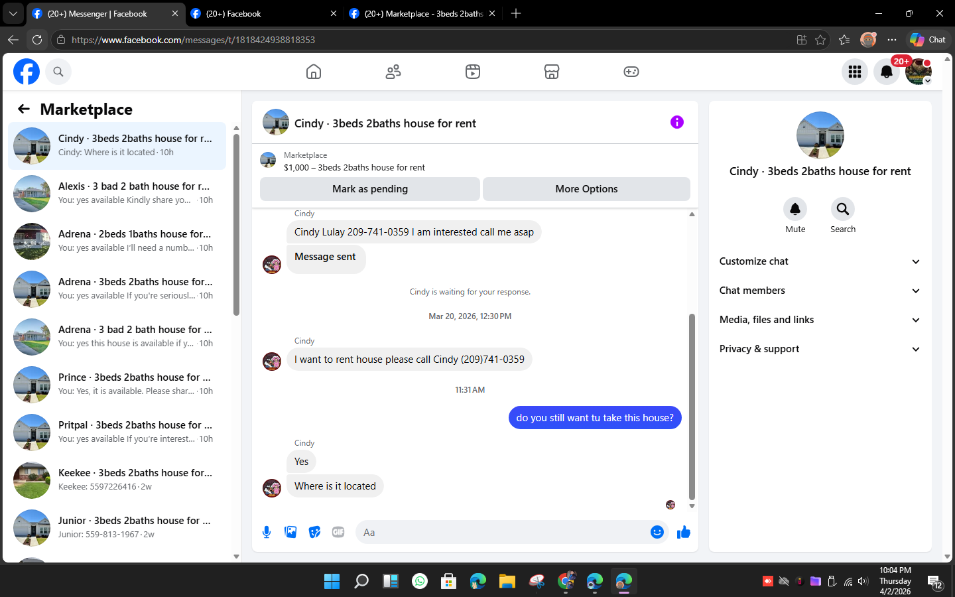Screen dimensions: 955x597
Task: Open Microsoft Store from the taskbar
Action: point(449,582)
